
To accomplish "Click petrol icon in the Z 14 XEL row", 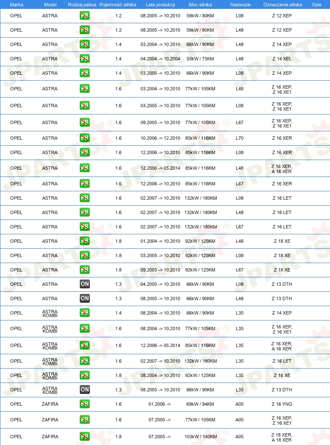I will 84,59.
